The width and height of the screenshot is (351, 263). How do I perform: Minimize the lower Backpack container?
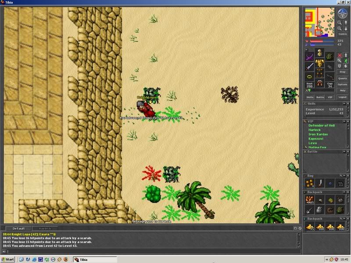point(344,219)
